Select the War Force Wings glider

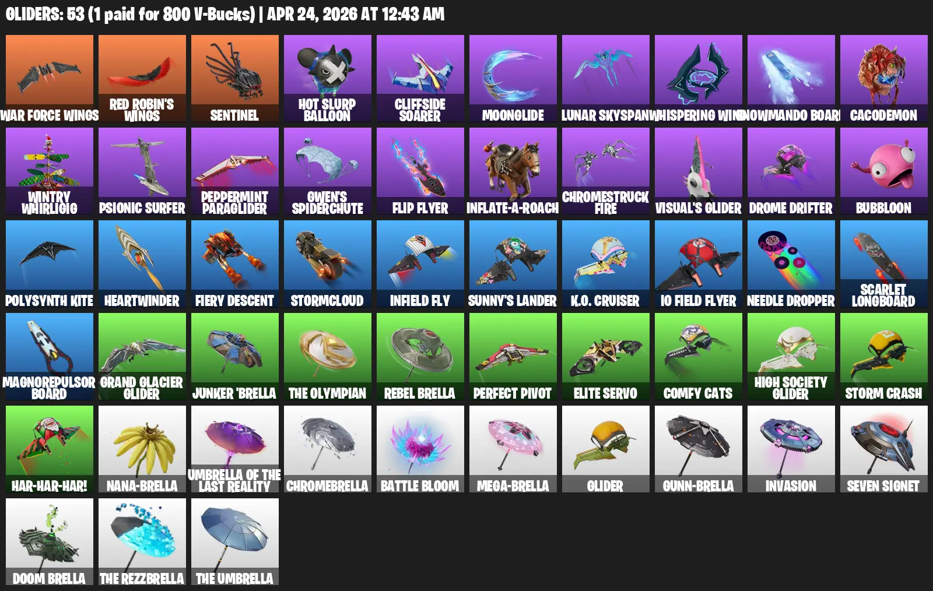pyautogui.click(x=50, y=79)
